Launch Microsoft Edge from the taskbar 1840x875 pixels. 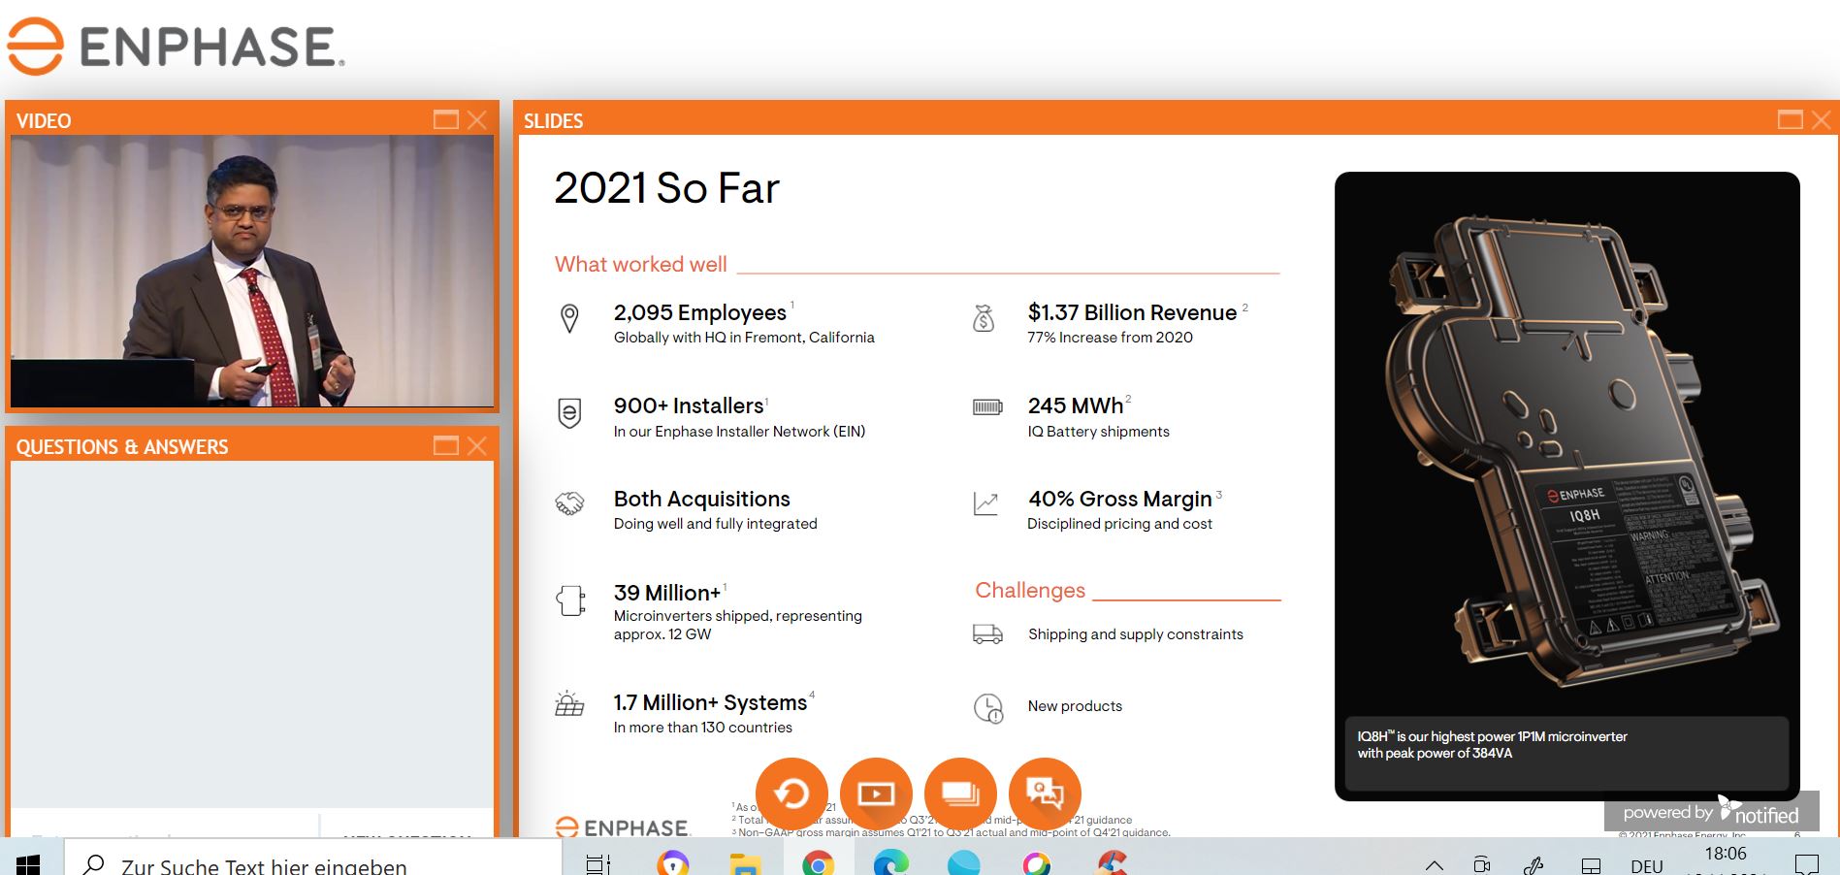pyautogui.click(x=890, y=863)
